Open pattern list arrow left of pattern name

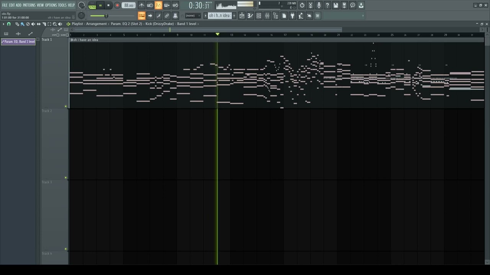click(x=206, y=16)
